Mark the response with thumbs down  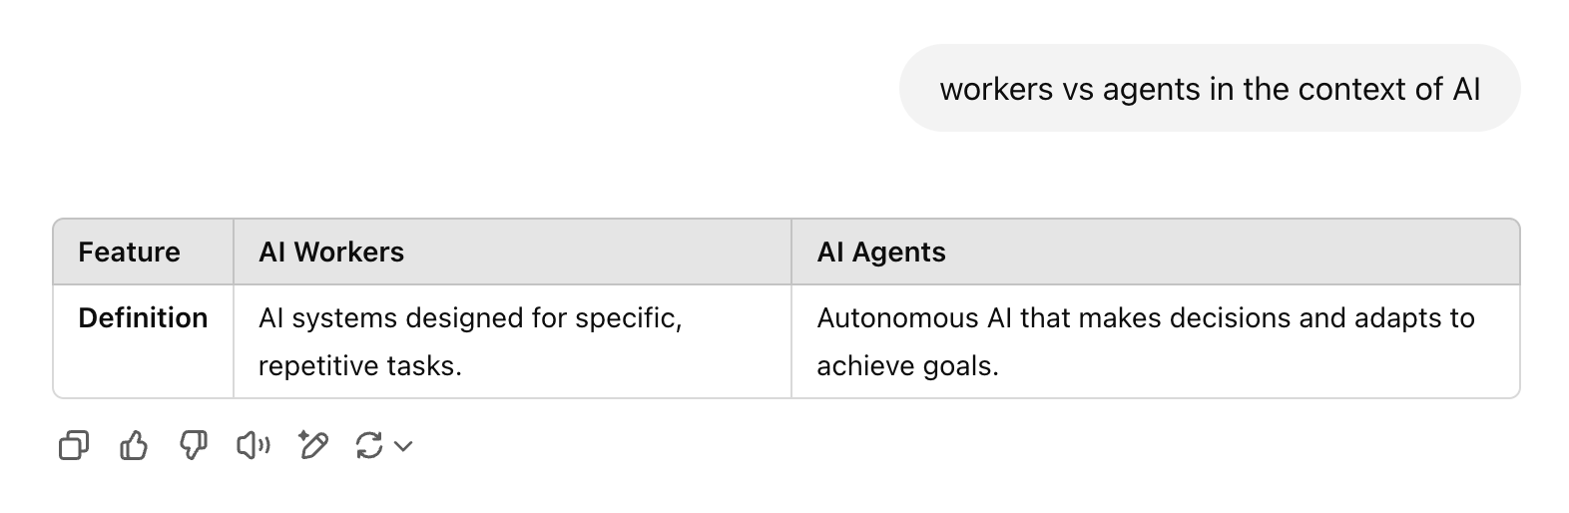pos(193,445)
